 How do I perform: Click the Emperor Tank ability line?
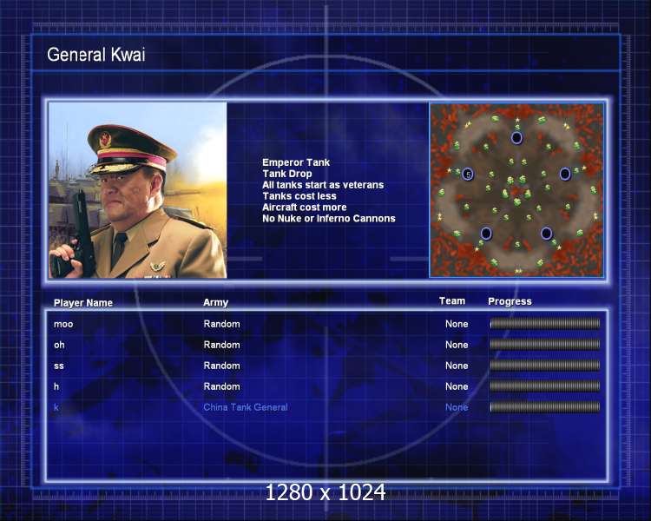tap(296, 162)
